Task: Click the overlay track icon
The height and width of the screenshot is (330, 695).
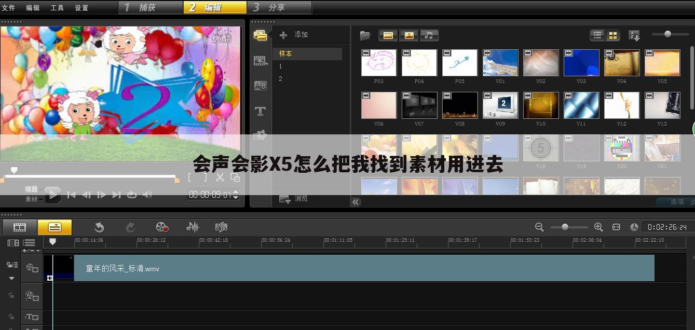Action: tap(32, 296)
